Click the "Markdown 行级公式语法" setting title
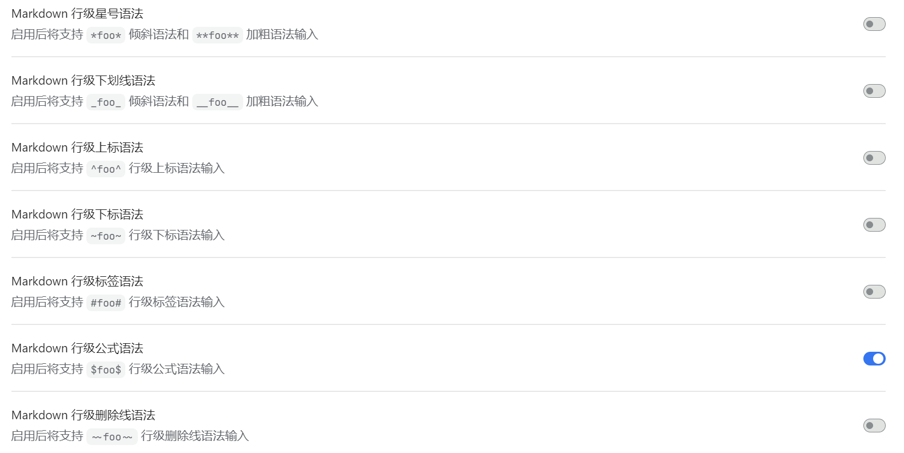The image size is (904, 453). (x=77, y=348)
